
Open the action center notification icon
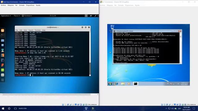point(194,109)
